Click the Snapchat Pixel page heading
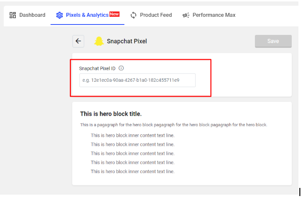Screen dimensions: 308x197 coord(127,41)
